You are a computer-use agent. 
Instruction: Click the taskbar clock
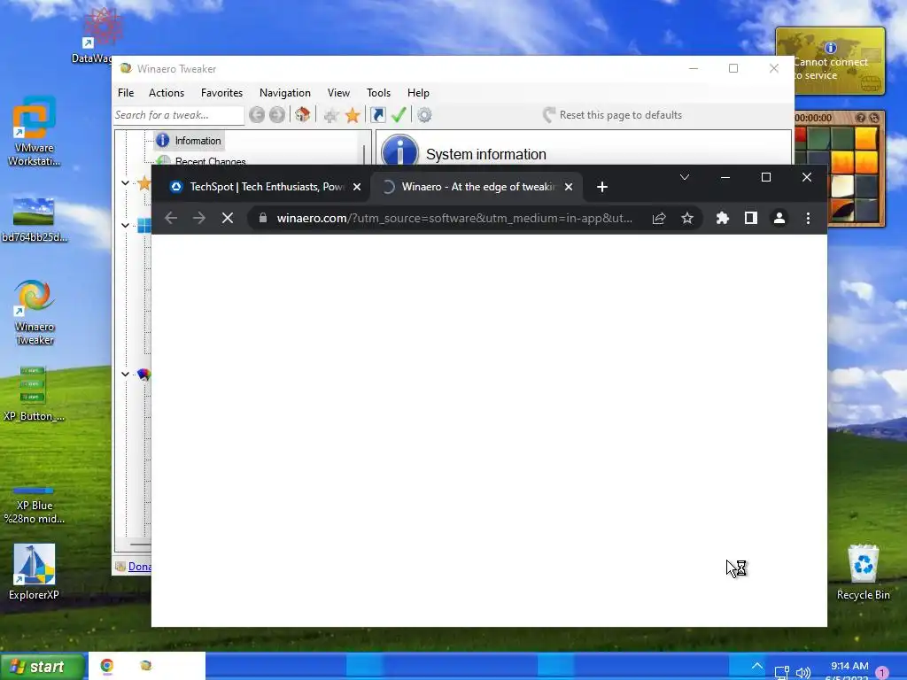click(849, 671)
